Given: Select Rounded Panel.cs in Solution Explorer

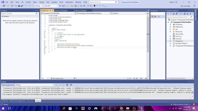Looking at the screenshot, I should 181,43.
